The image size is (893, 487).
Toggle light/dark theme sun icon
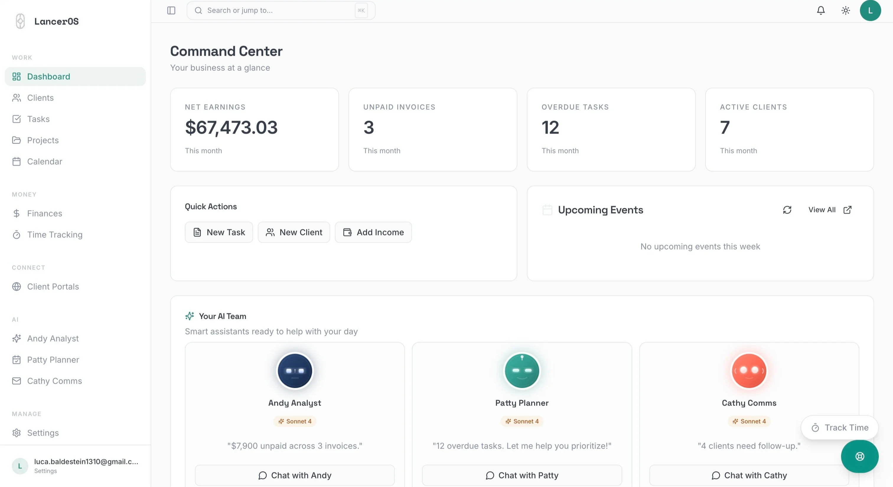tap(845, 10)
